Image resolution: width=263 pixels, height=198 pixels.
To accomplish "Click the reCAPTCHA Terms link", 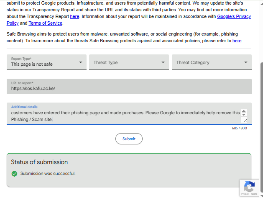I will coord(254,194).
